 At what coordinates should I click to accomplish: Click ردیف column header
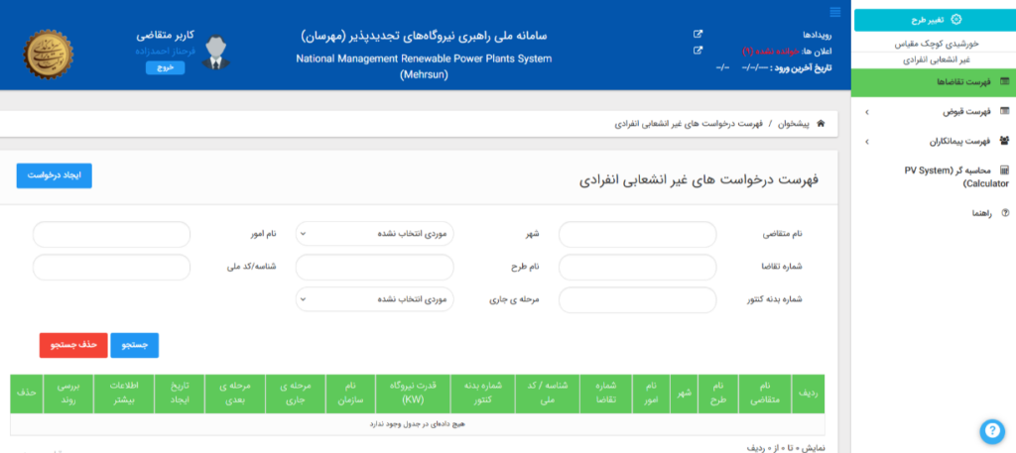809,394
